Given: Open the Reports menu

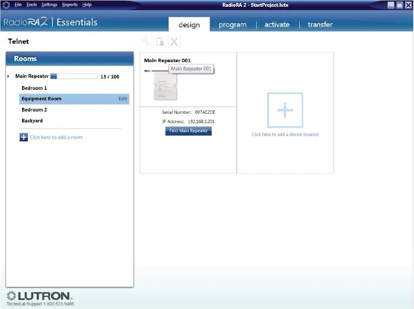Looking at the screenshot, I should pyautogui.click(x=70, y=4).
